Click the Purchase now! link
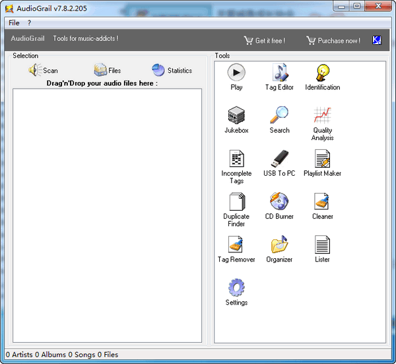 [333, 40]
